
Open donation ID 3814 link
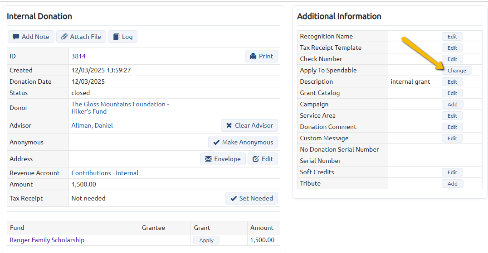coord(78,56)
